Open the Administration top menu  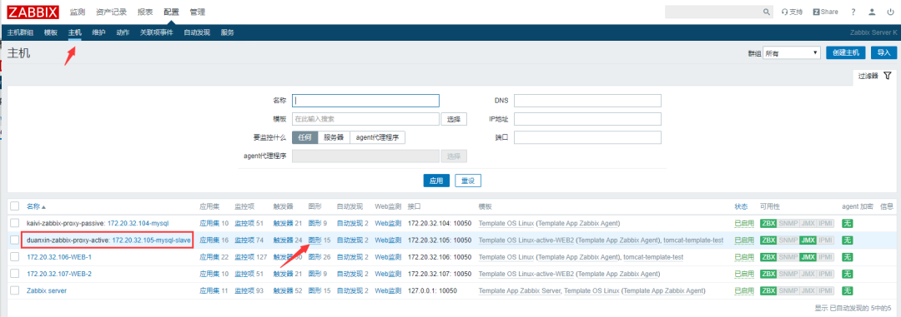coord(198,12)
